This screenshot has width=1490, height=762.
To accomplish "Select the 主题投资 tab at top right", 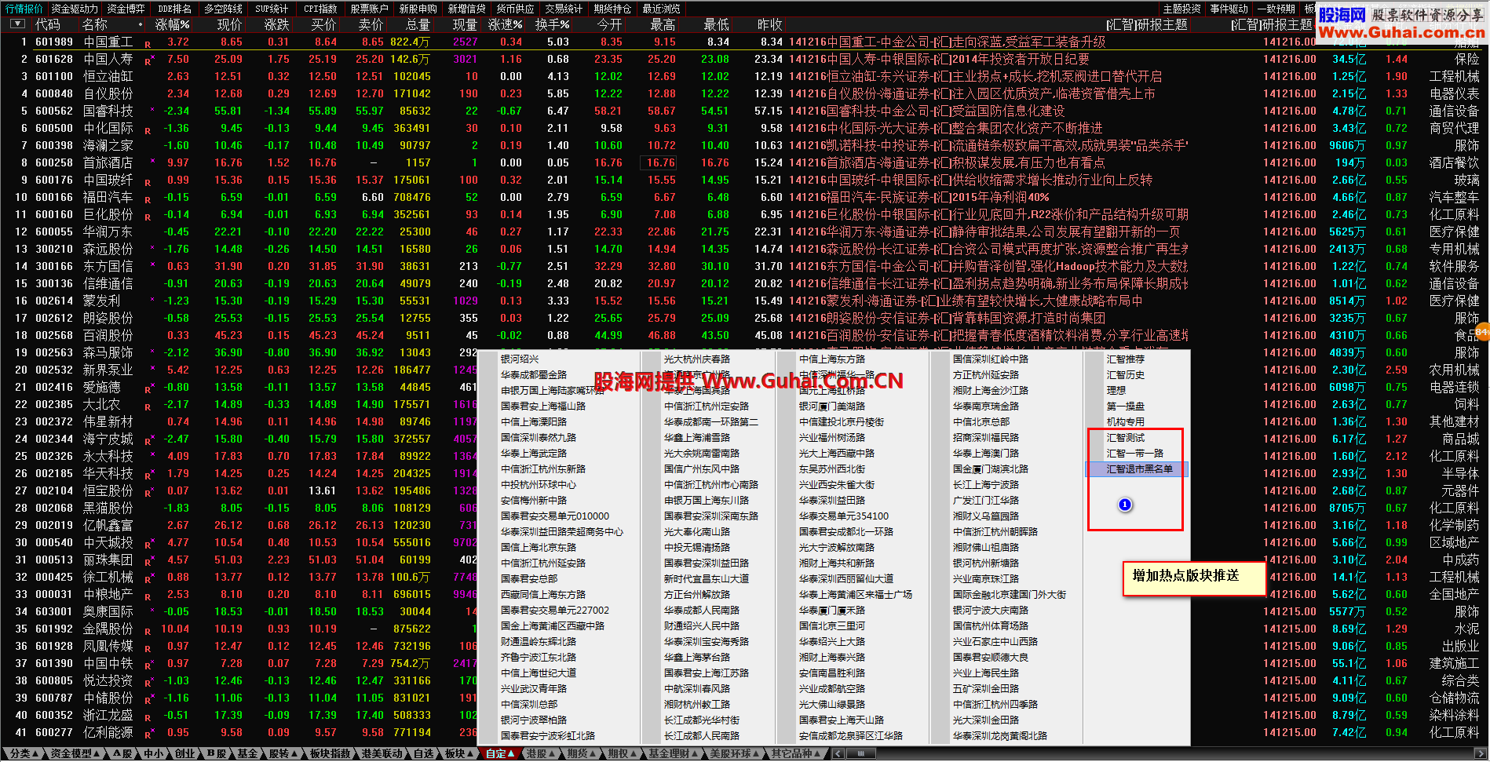I will pos(1181,9).
